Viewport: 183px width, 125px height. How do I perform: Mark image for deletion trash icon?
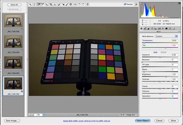click(x=88, y=4)
